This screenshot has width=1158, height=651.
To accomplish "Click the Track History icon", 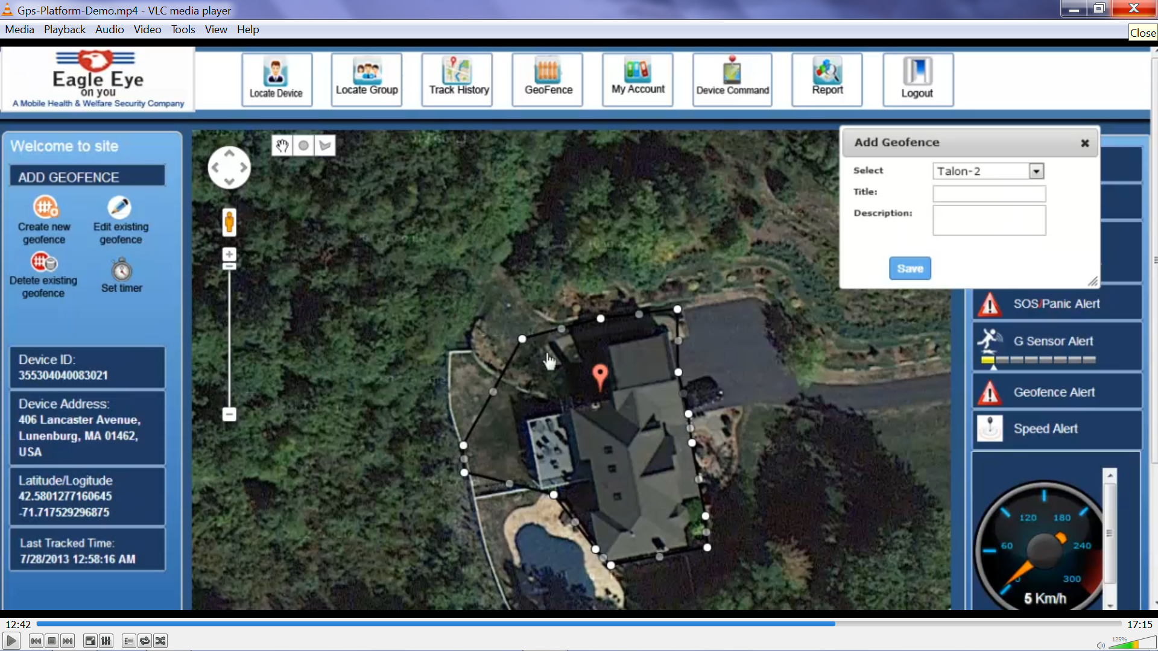I will click(x=459, y=77).
